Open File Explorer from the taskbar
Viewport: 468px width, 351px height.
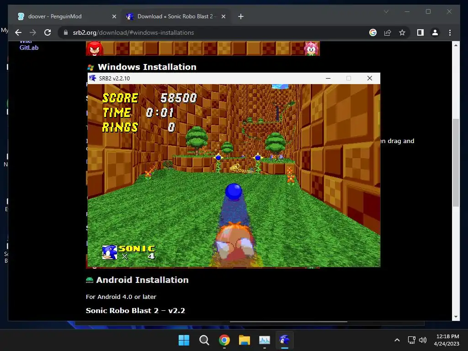pos(245,340)
